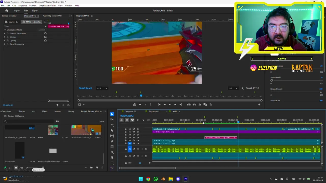Screen dimensions: 326x183
Task: Switch to Import workspace
Action: [17, 11]
